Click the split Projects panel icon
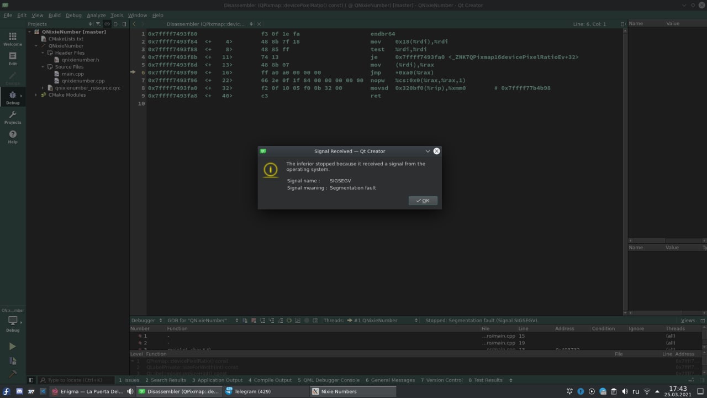 click(x=116, y=24)
